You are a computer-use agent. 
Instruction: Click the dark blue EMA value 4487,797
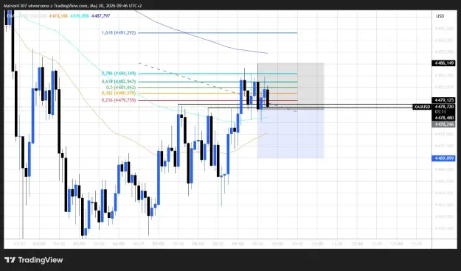tap(100, 15)
